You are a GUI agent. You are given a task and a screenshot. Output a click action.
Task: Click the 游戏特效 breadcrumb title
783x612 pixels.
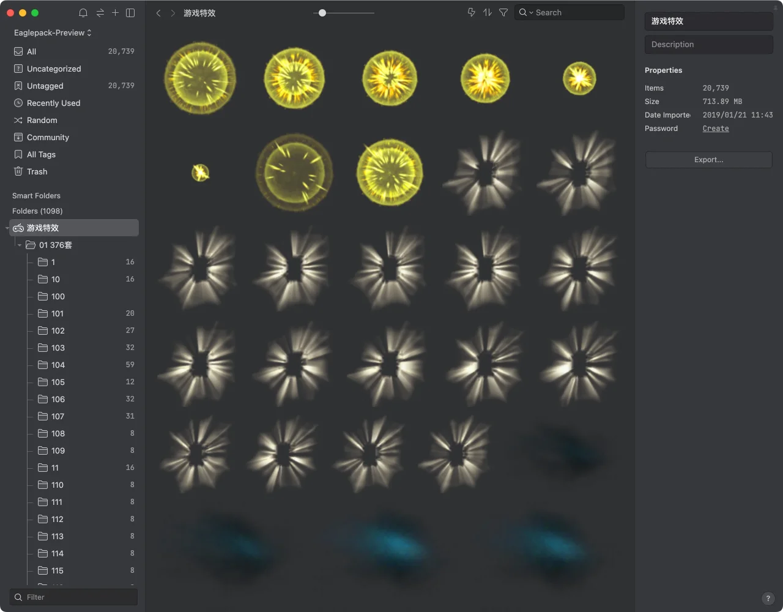click(x=199, y=13)
